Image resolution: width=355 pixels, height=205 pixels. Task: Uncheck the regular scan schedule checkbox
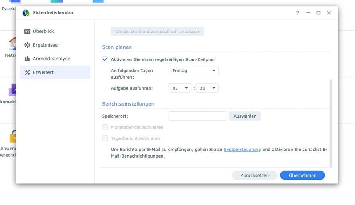tap(105, 59)
